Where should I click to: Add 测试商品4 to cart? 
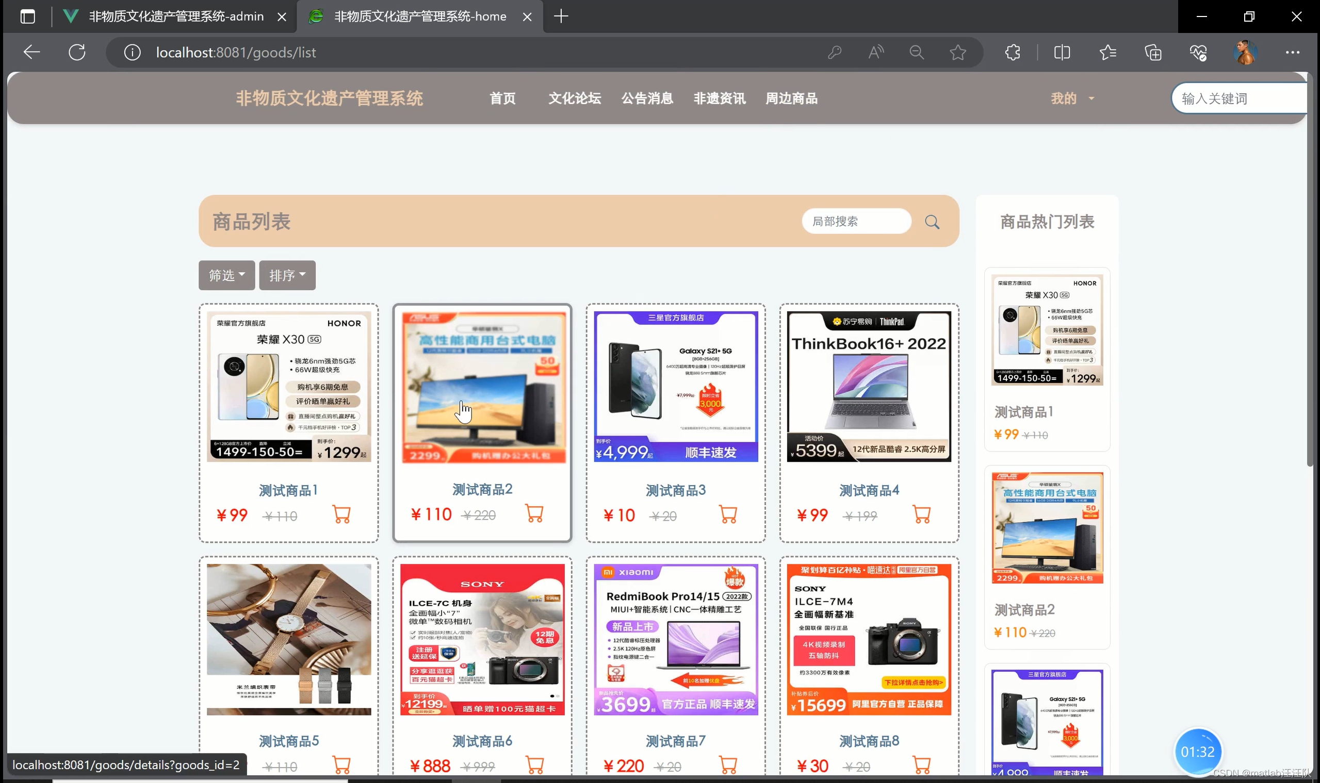click(922, 514)
